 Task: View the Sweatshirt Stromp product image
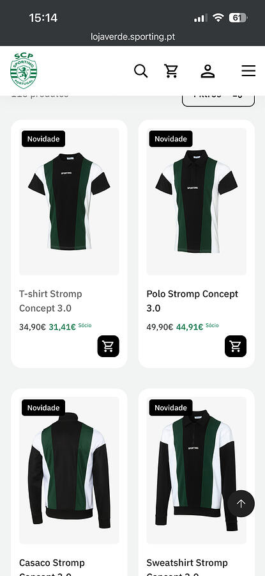pyautogui.click(x=197, y=470)
